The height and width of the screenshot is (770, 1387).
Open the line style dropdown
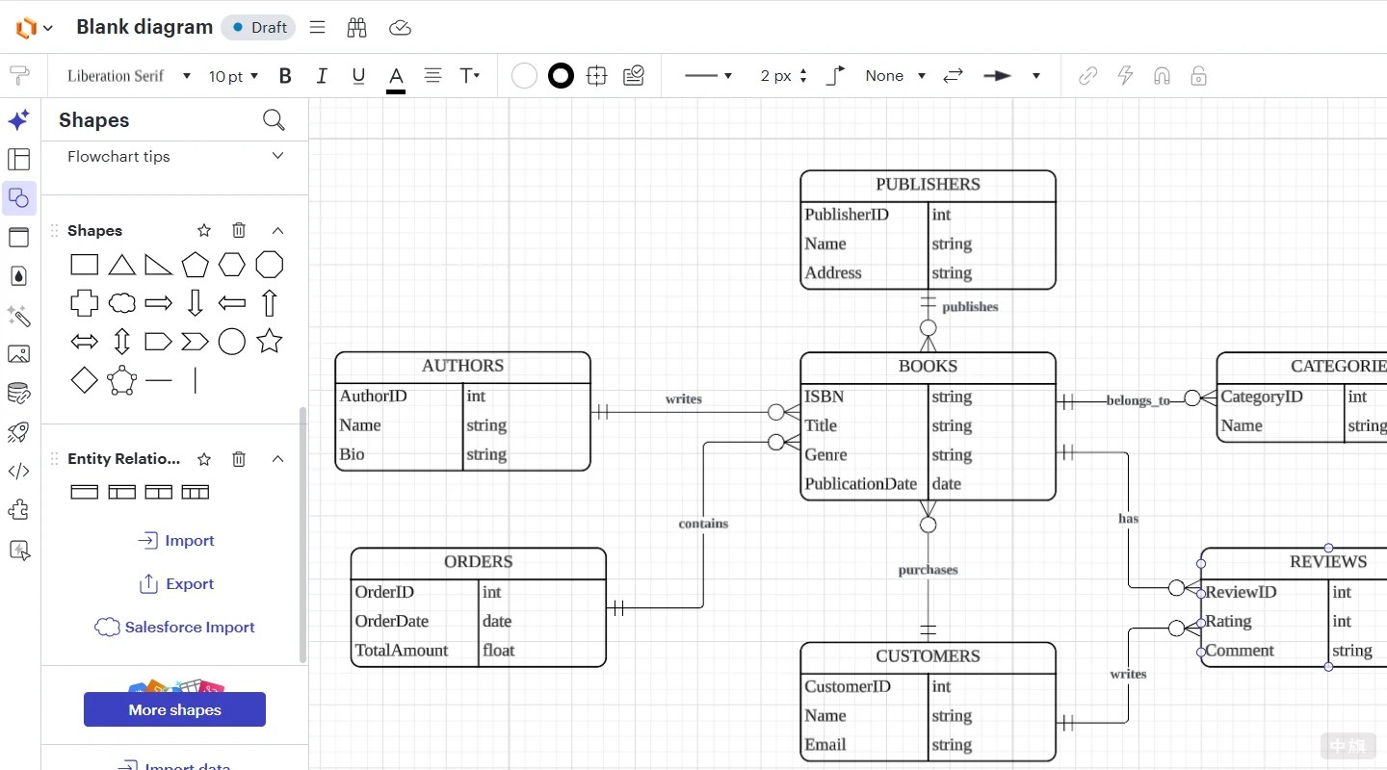pyautogui.click(x=708, y=75)
